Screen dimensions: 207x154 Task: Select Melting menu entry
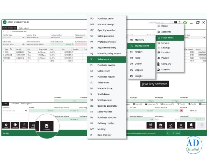(x=107, y=129)
